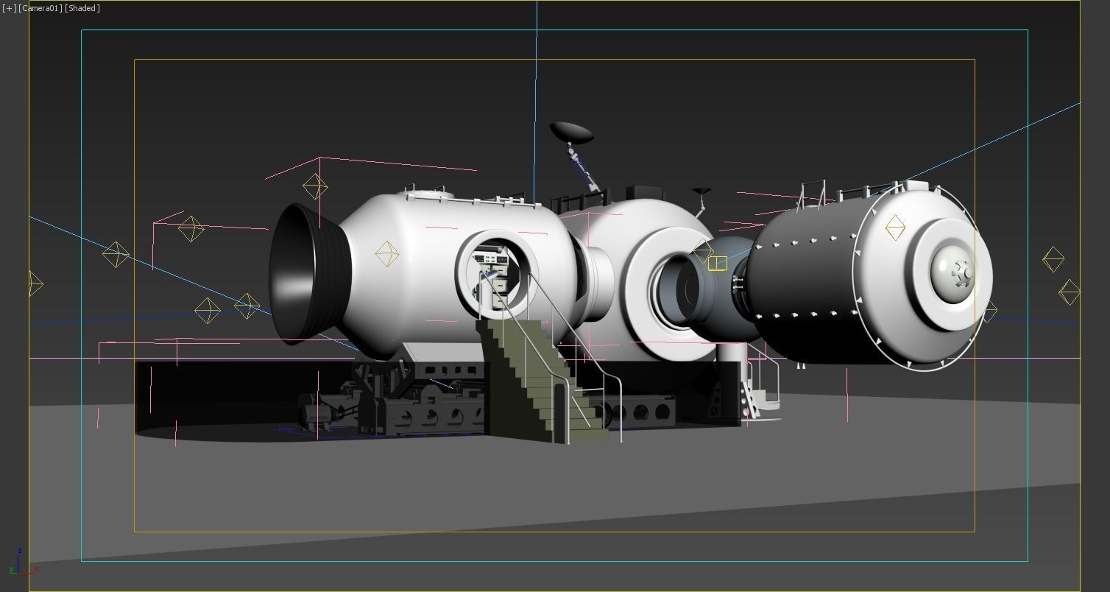Open the viewport General menu labeled [+]

[x=8, y=8]
